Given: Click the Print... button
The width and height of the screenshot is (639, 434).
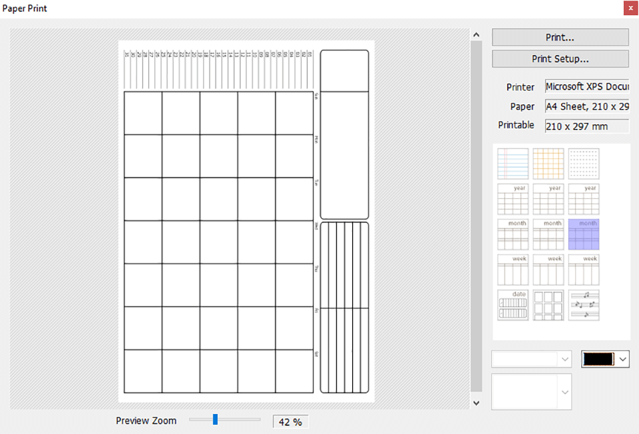Looking at the screenshot, I should pyautogui.click(x=560, y=37).
